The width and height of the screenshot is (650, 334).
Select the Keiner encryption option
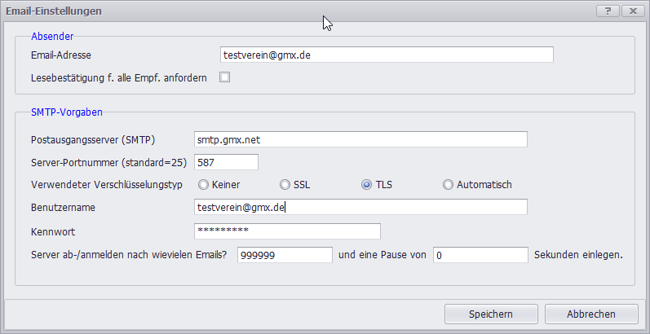coord(203,185)
